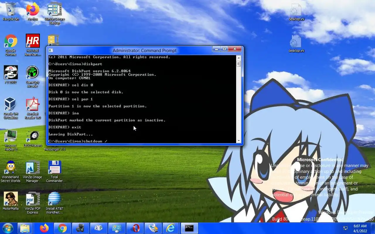Select the lower desktop.ini file icon
The image size is (375, 234).
pyautogui.click(x=296, y=44)
